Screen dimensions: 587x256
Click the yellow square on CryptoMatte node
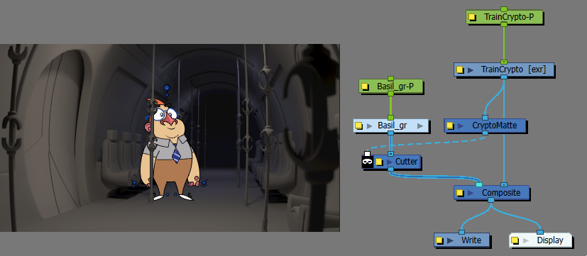click(450, 126)
